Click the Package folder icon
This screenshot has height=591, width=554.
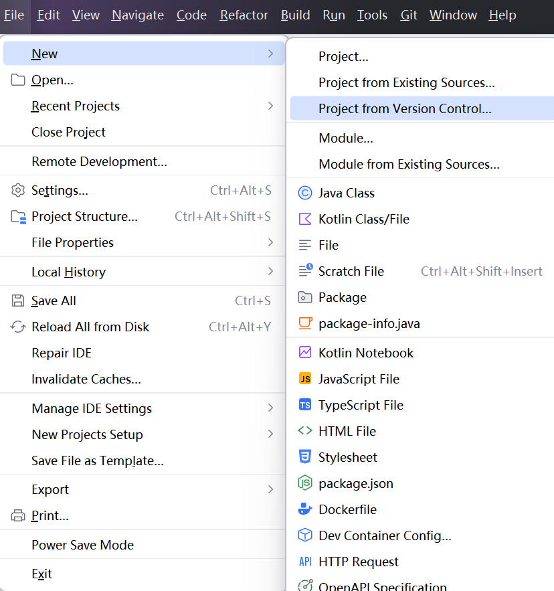pyautogui.click(x=305, y=297)
